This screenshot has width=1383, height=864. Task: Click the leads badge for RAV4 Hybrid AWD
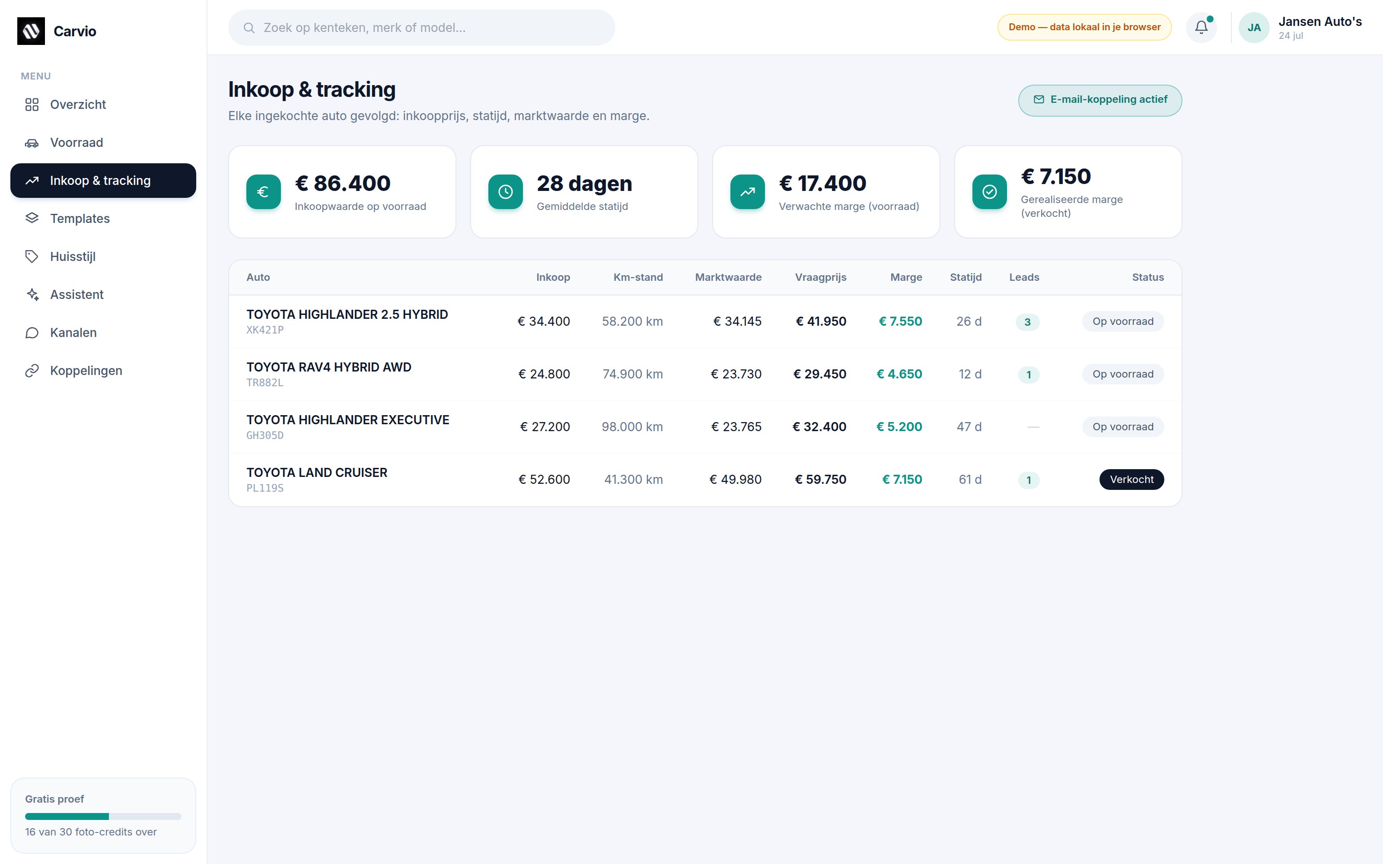[x=1029, y=375]
